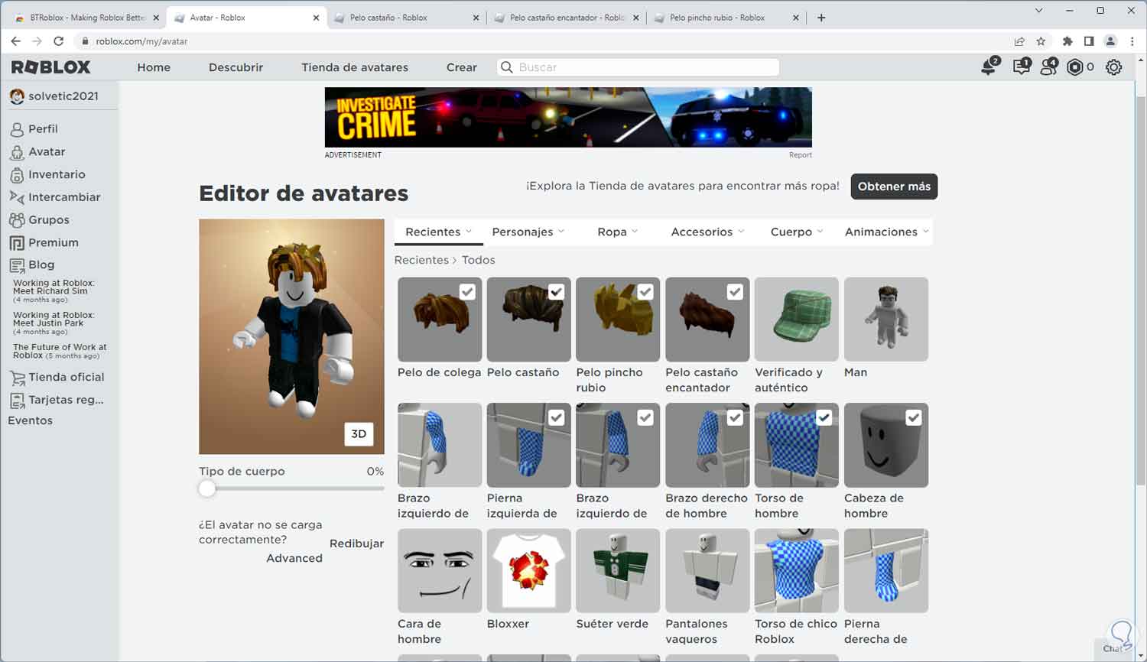1147x662 pixels.
Task: Open Tienda de avatares in top menu
Action: click(355, 67)
